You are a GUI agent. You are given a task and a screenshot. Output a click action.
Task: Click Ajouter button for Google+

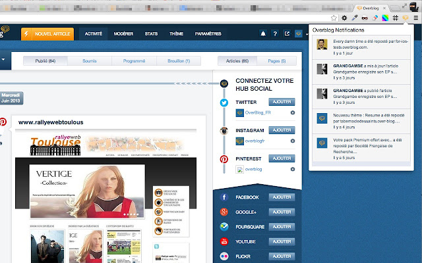tap(282, 212)
